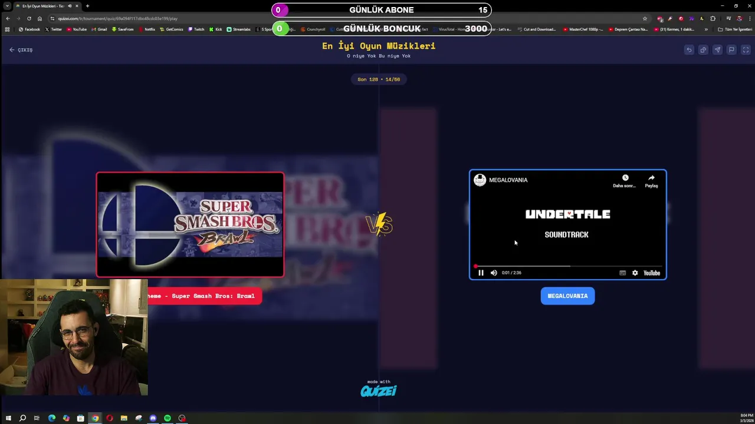Bookmark this page with star icon
This screenshot has height=424, width=755.
pos(645,18)
